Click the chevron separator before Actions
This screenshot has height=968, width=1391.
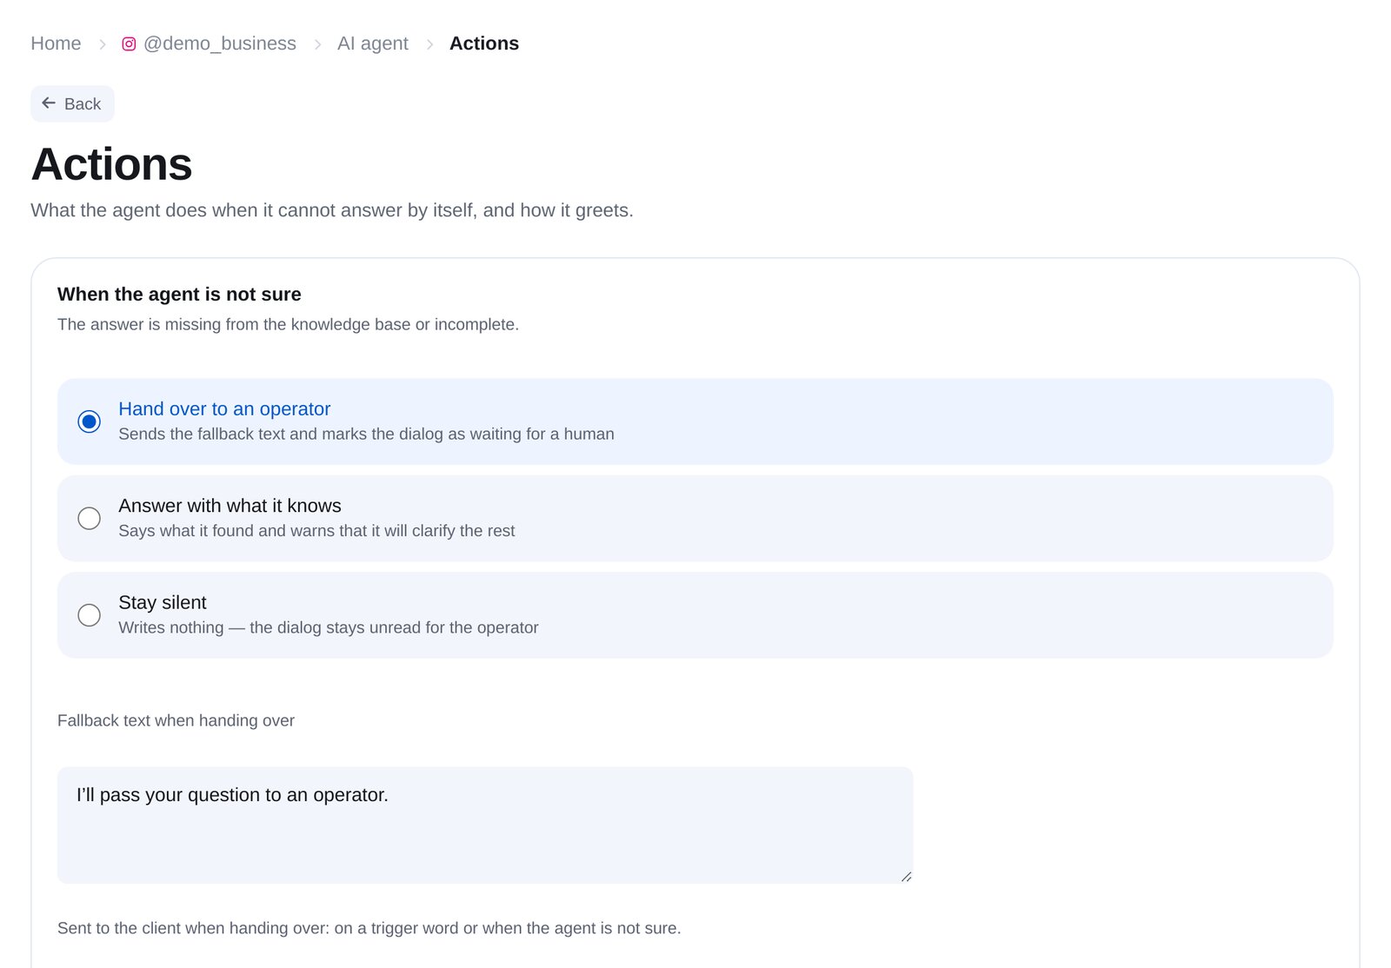tap(429, 44)
